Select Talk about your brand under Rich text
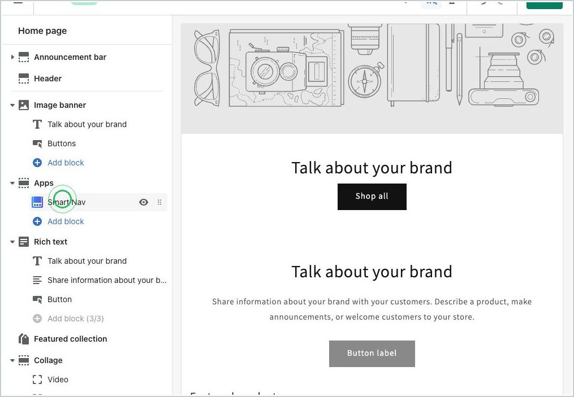The width and height of the screenshot is (574, 397). coord(87,261)
